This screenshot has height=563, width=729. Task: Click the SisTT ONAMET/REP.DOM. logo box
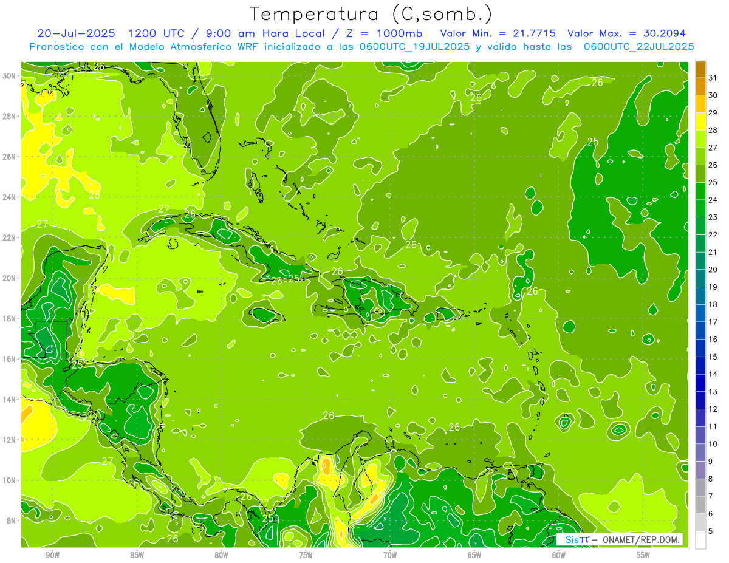click(x=620, y=539)
